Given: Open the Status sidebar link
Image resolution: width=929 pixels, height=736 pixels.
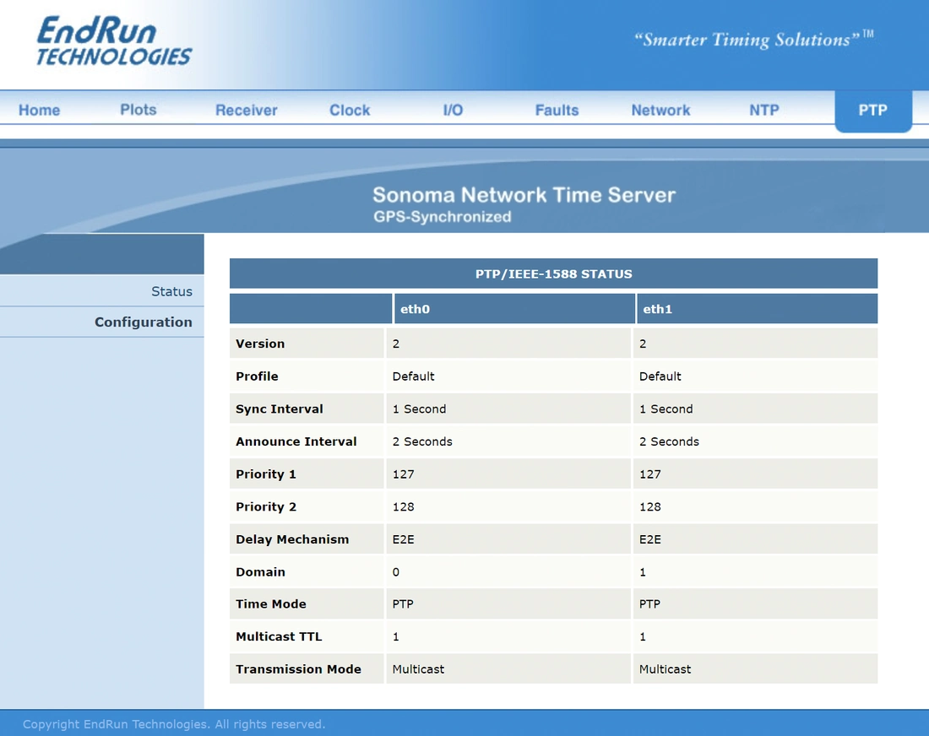Looking at the screenshot, I should (x=171, y=291).
